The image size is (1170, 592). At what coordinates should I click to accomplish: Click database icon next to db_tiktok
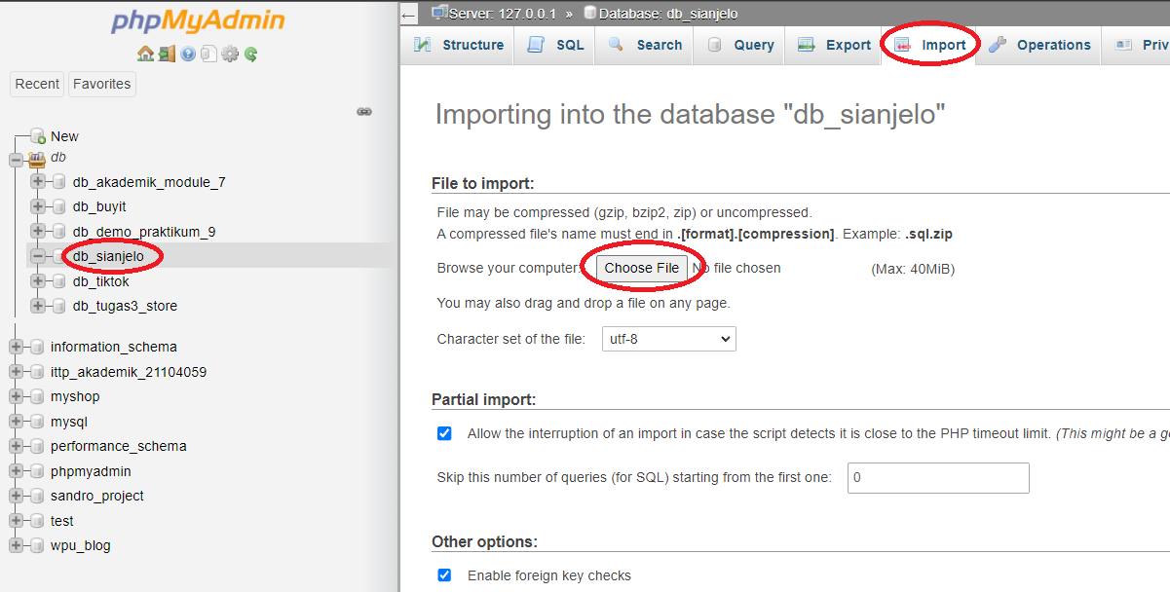pyautogui.click(x=59, y=281)
